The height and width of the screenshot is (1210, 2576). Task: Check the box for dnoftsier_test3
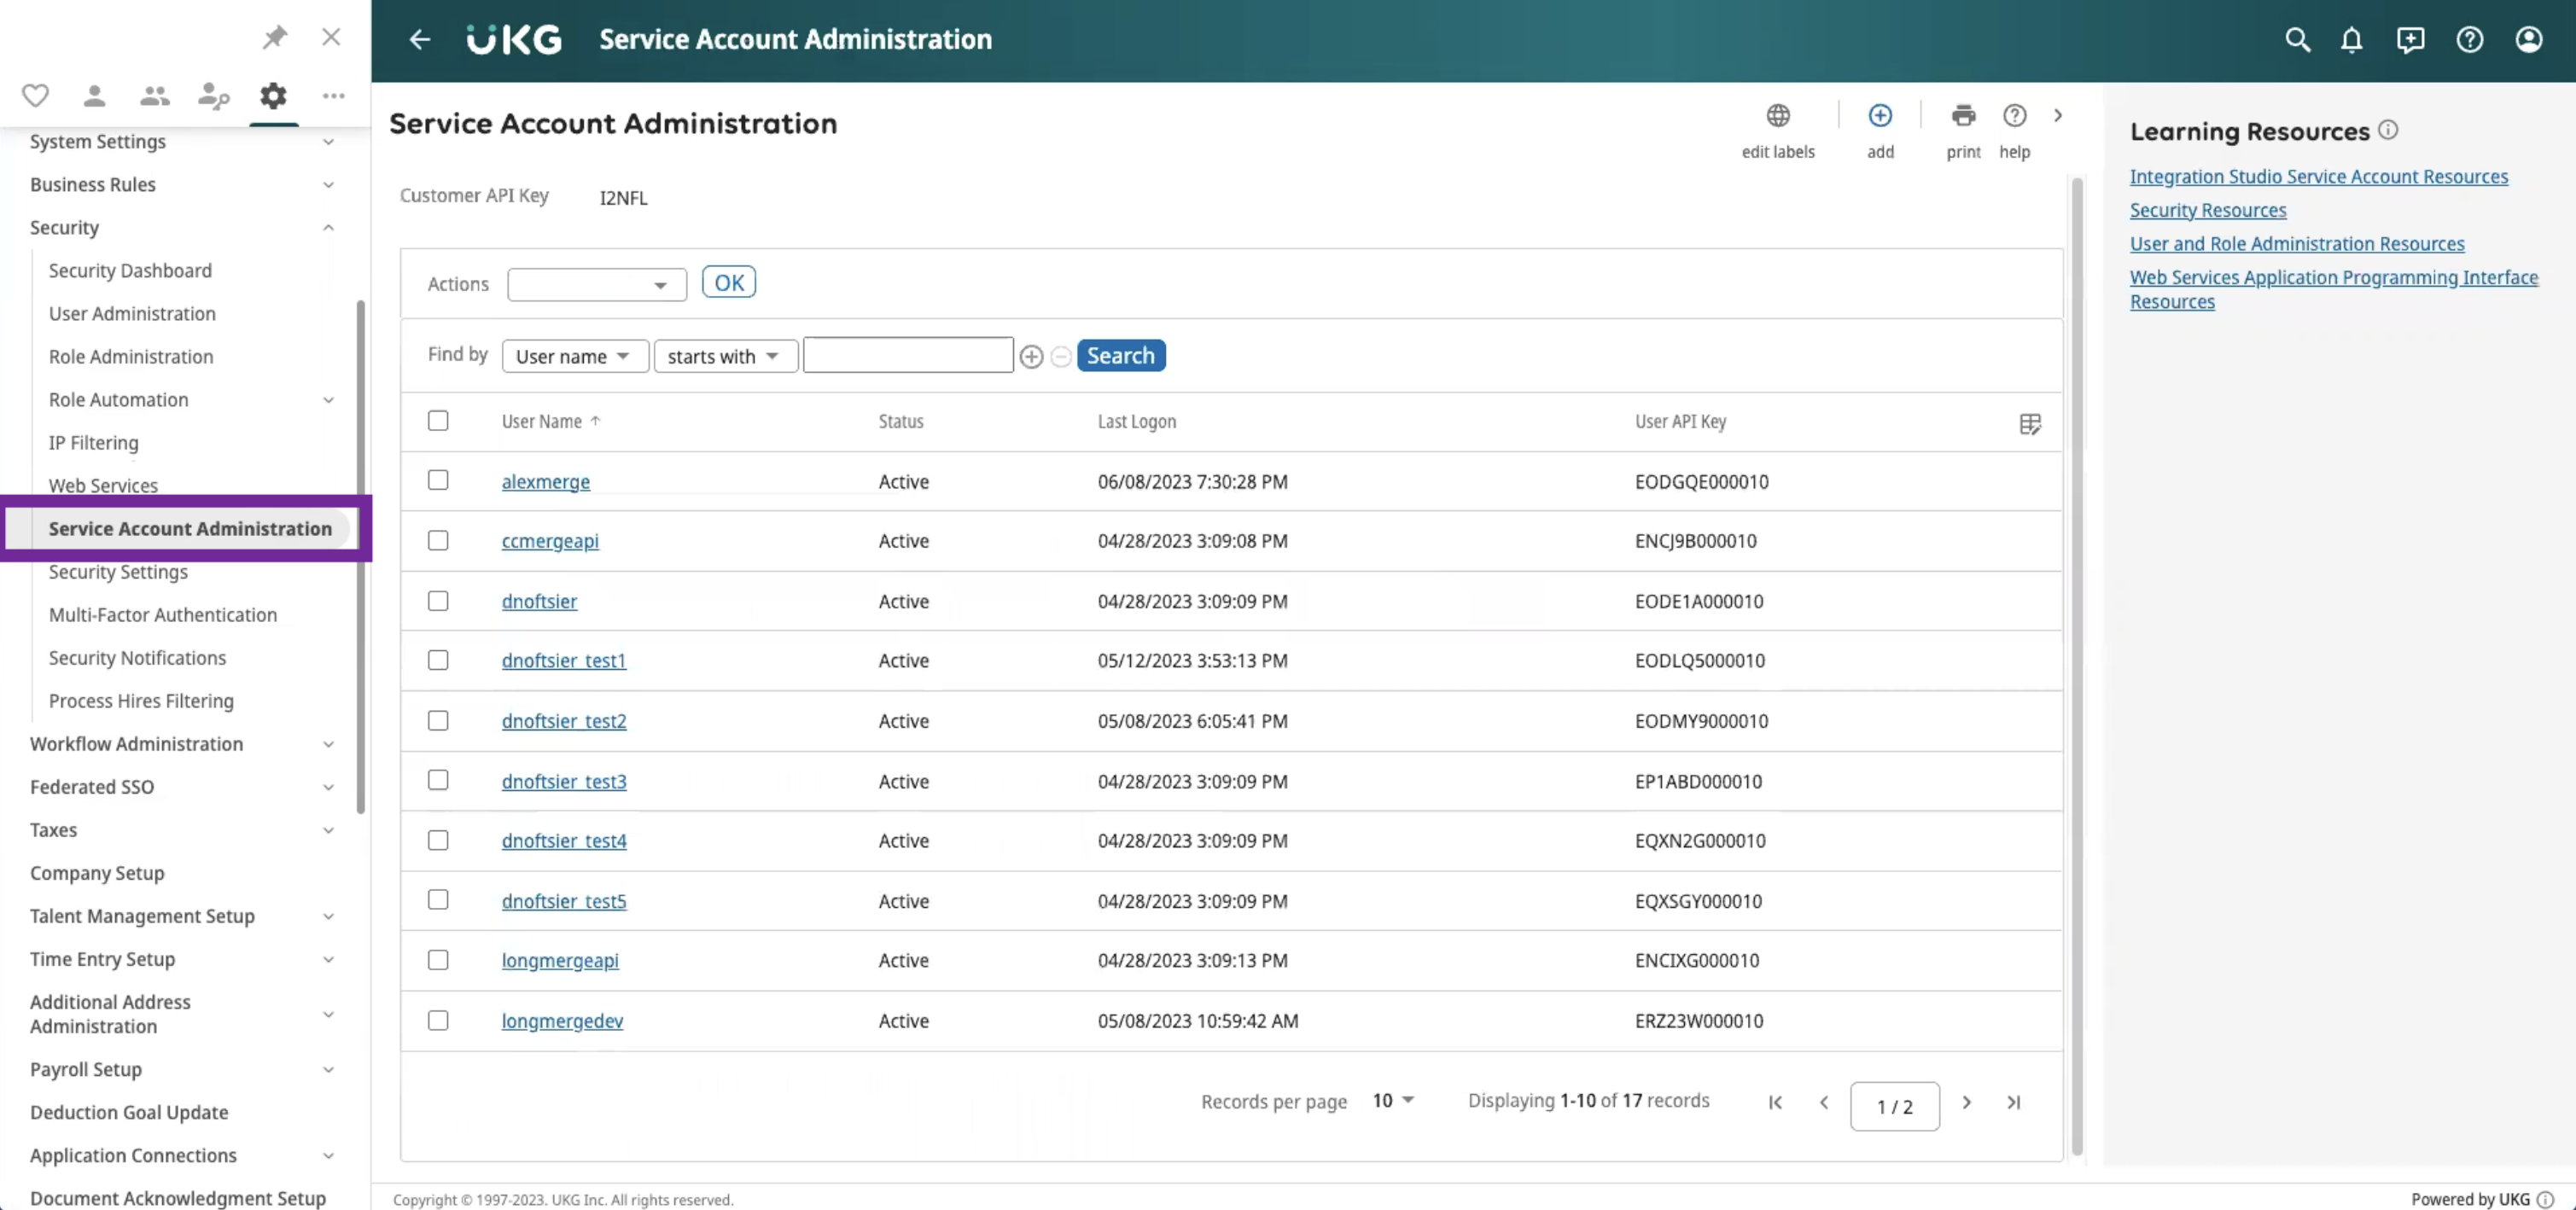pos(438,780)
